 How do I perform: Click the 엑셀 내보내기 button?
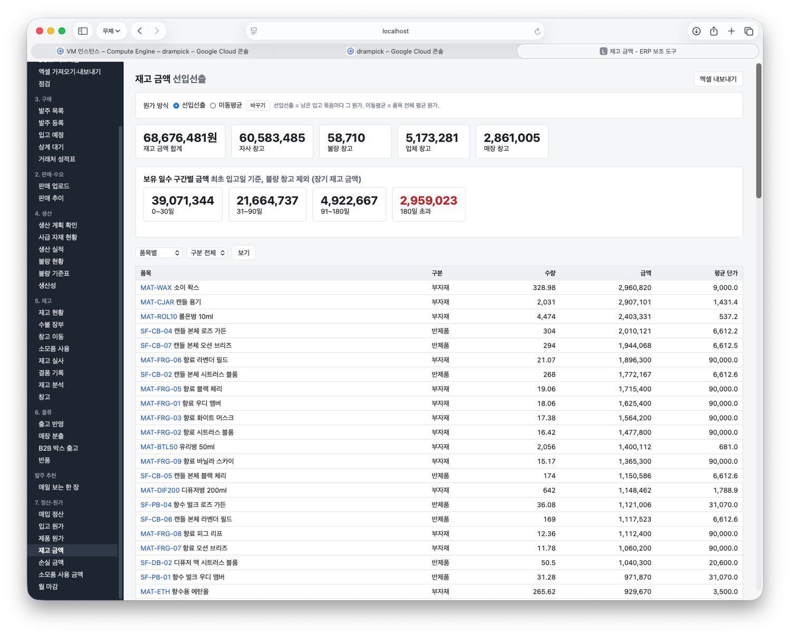coord(718,79)
